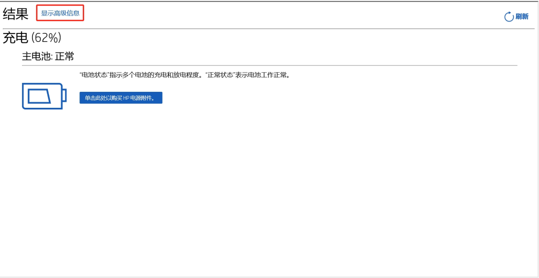Screen dimensions: 539x278
Task: Click the 主电池: 正常 status text
Action: [48, 56]
